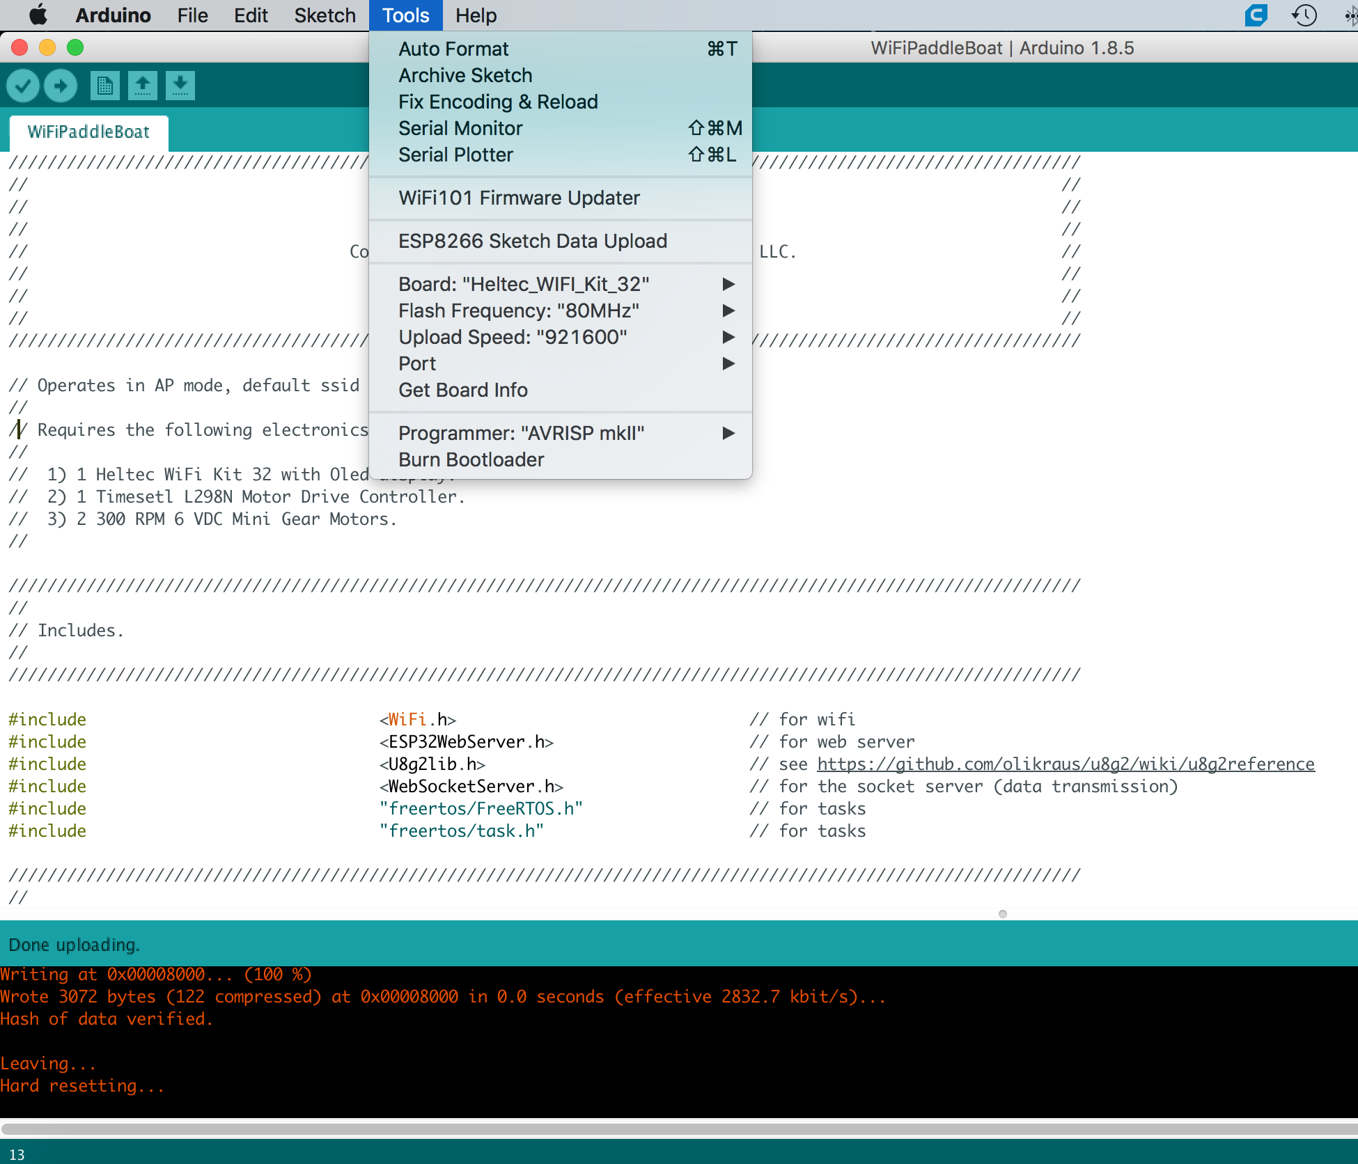Click the "Writing at 0x00008000" console line
The image size is (1358, 1164).
tap(156, 974)
